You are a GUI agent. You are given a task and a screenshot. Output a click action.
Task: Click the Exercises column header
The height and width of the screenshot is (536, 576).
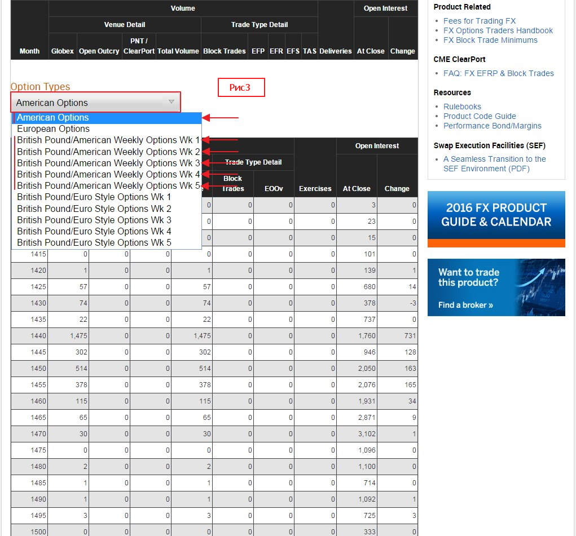[315, 188]
